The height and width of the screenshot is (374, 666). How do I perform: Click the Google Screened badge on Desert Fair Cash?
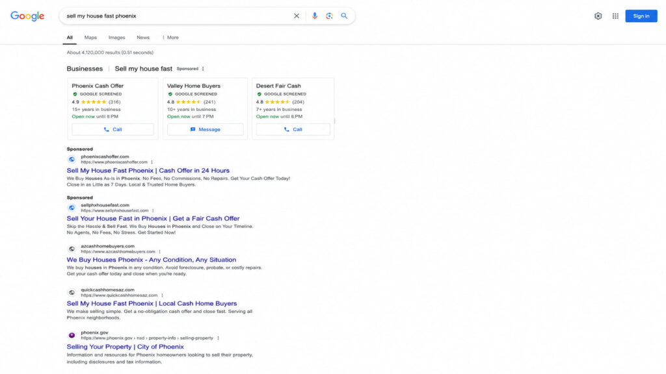tap(281, 94)
